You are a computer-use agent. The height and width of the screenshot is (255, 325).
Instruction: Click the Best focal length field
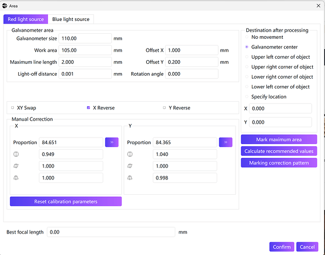point(111,232)
